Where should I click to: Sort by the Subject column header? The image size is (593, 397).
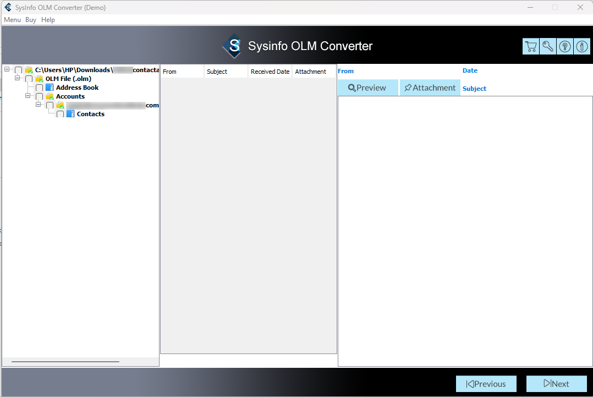tap(226, 72)
